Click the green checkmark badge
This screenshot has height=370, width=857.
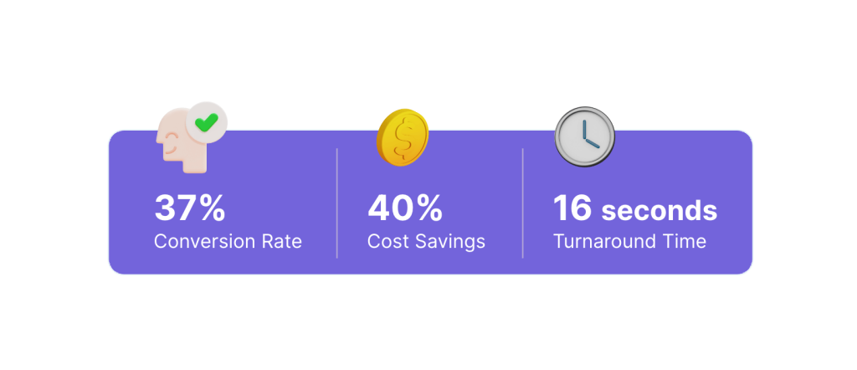pyautogui.click(x=206, y=124)
